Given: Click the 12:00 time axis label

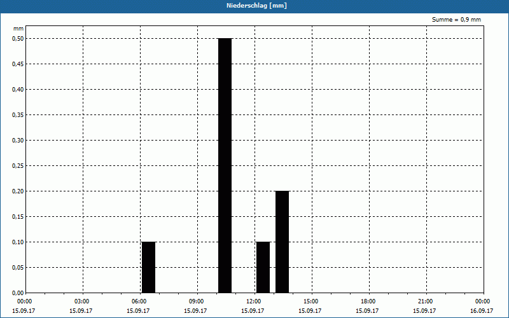Looking at the screenshot, I should click(253, 301).
